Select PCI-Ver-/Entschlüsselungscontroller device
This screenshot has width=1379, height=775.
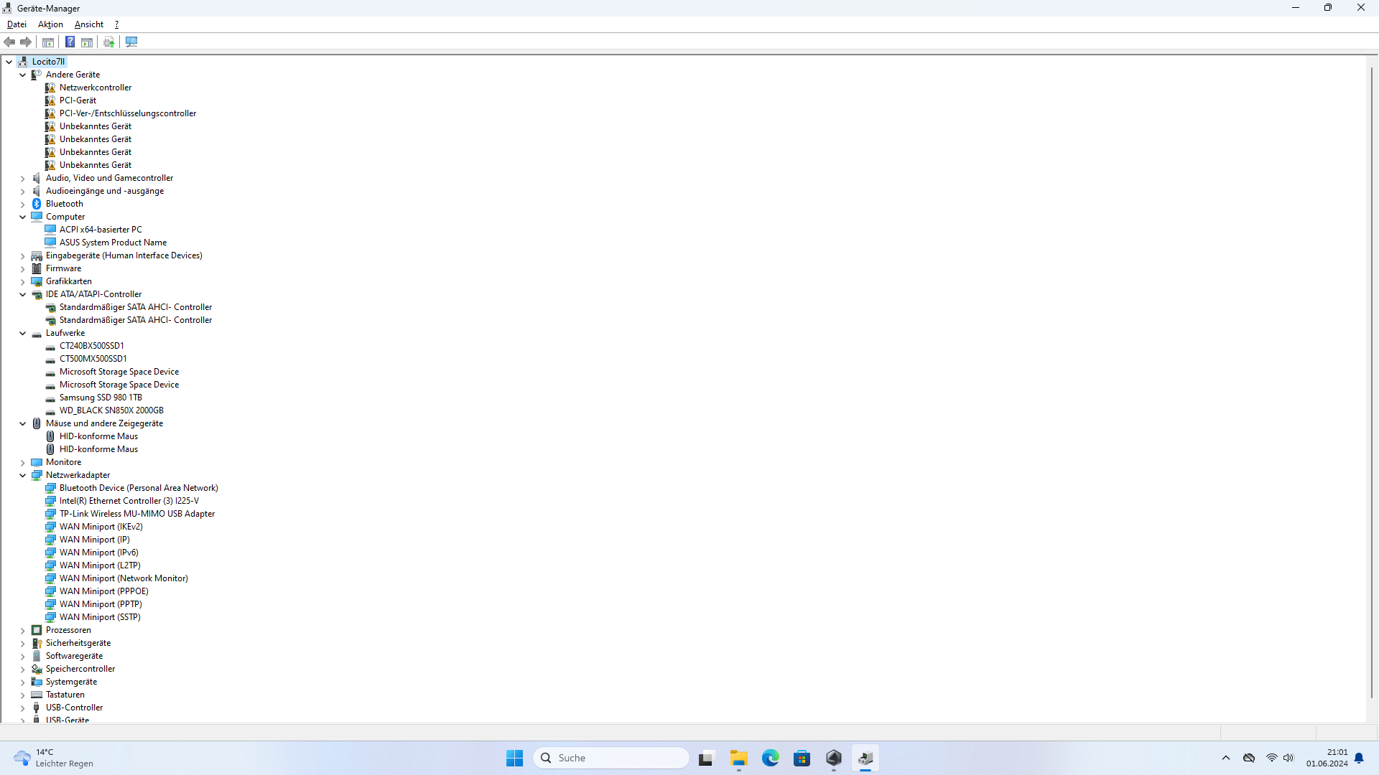[x=128, y=113]
